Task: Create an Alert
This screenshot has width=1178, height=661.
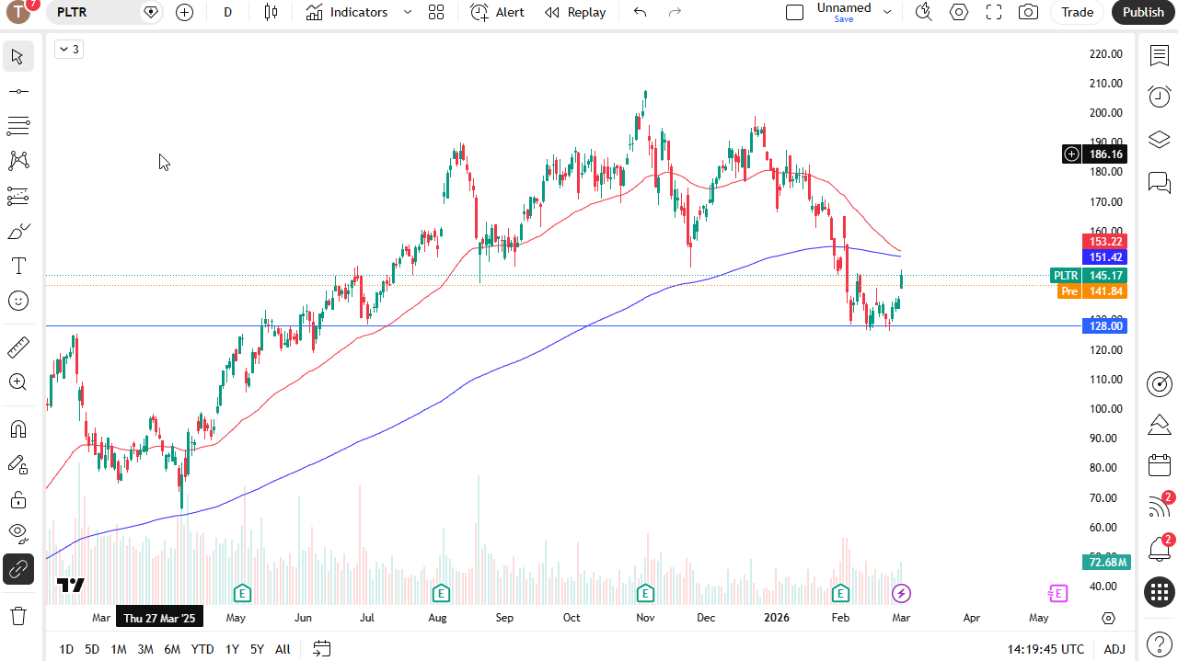Action: pos(497,12)
